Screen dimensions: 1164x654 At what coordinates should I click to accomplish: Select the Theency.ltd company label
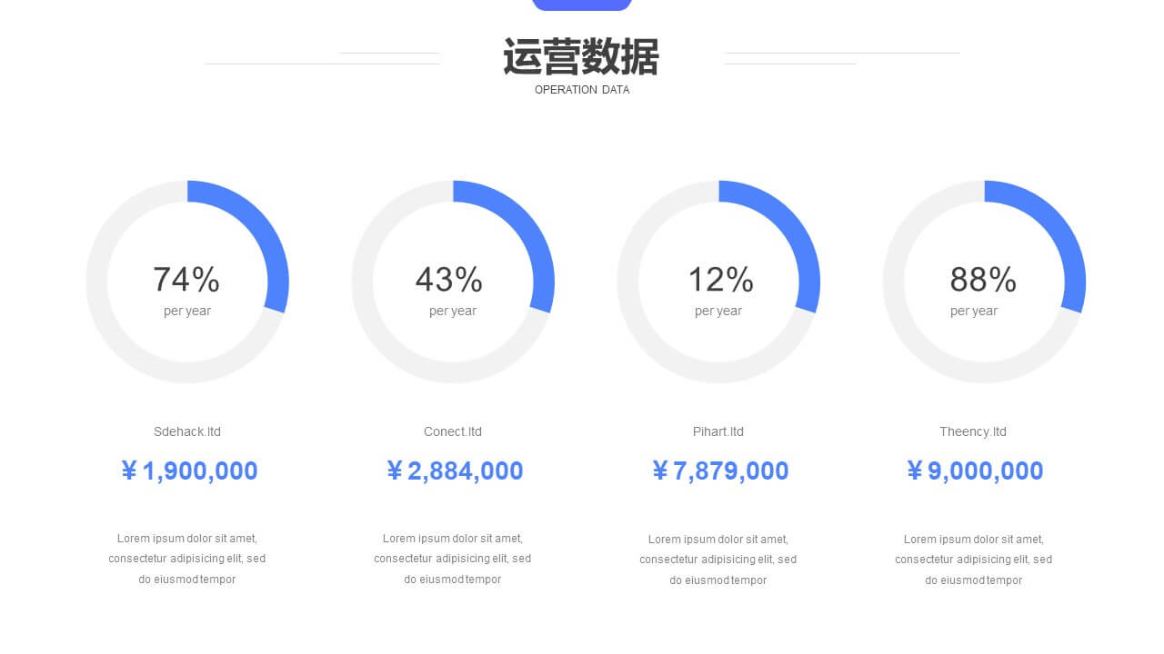pyautogui.click(x=973, y=431)
